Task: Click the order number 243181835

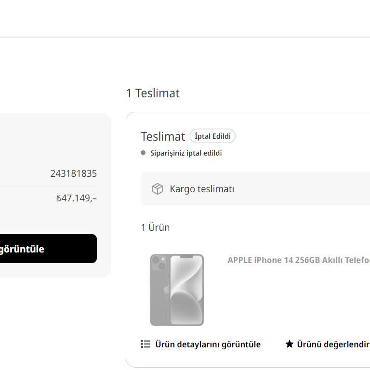Action: tap(73, 174)
